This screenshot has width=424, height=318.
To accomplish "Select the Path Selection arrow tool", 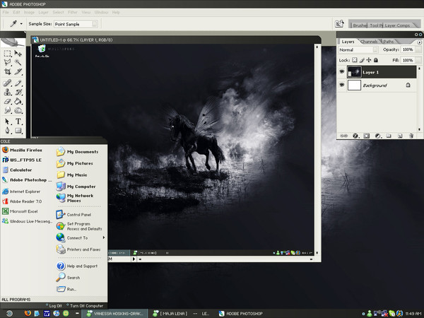I will pos(7,122).
